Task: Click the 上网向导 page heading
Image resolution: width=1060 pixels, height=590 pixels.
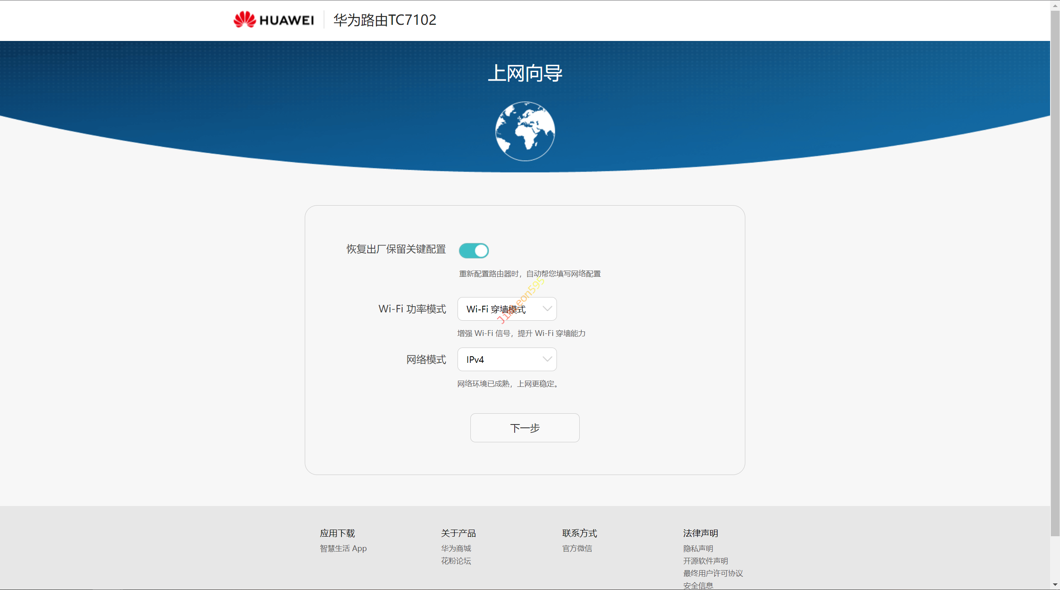Action: [525, 73]
